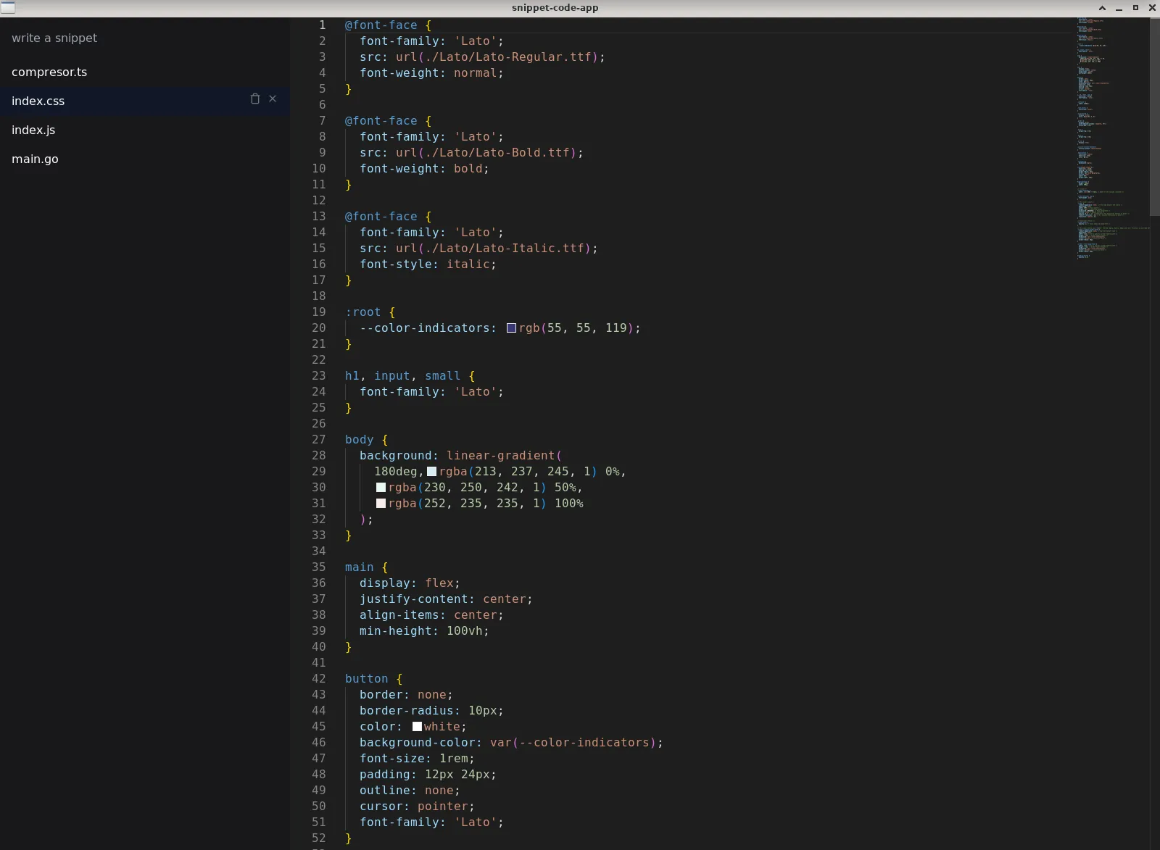Click the code minimap overview

(1113, 138)
